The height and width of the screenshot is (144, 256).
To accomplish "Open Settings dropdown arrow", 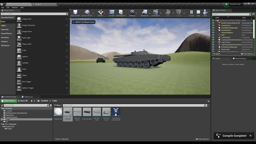I will 136,13.
